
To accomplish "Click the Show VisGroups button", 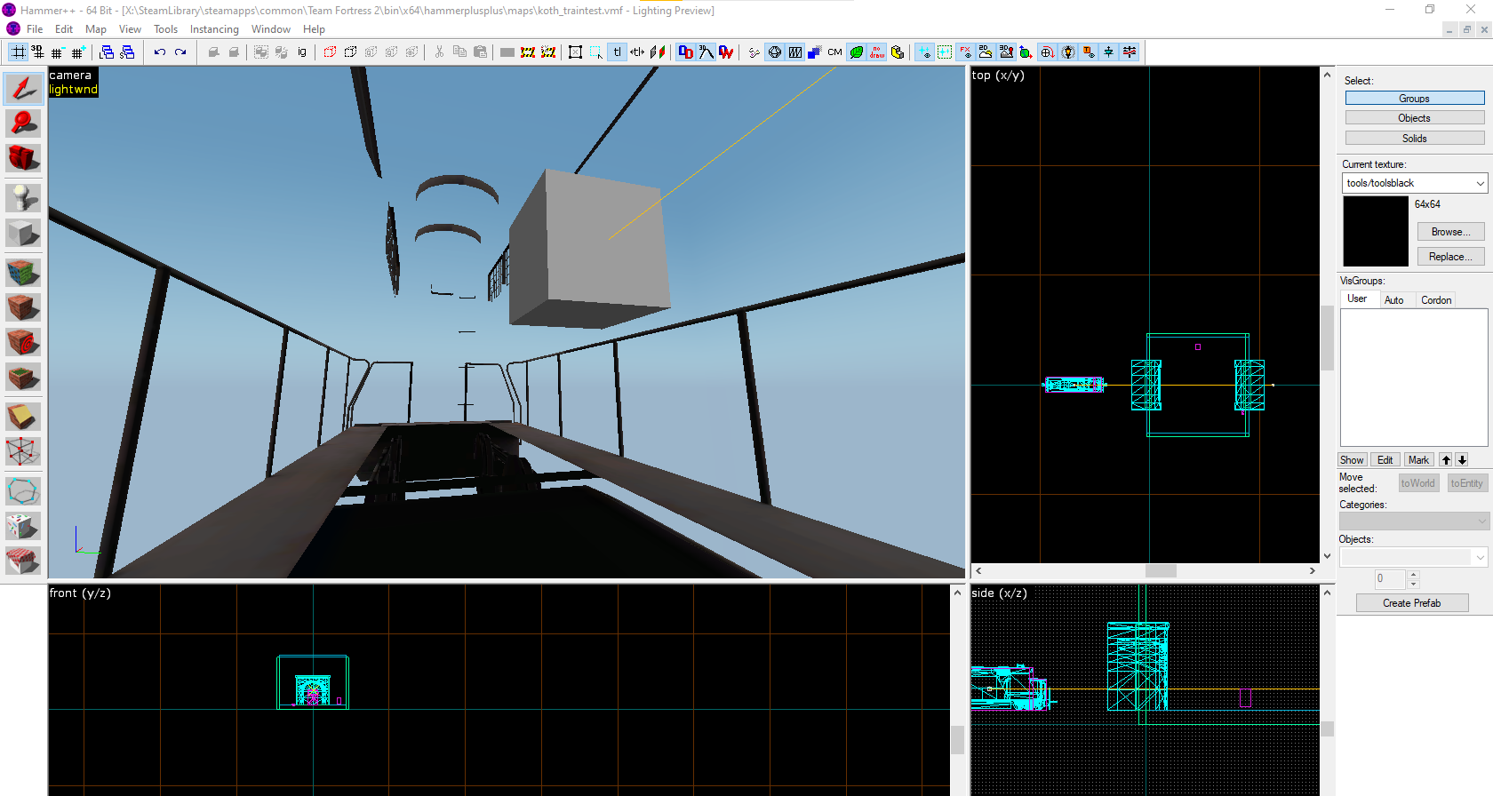I will tap(1353, 460).
